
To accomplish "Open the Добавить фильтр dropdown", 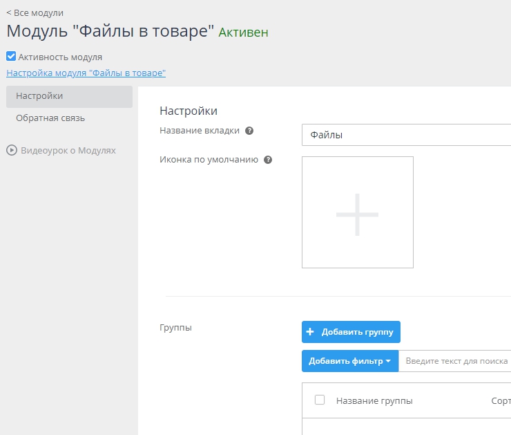I will point(346,361).
